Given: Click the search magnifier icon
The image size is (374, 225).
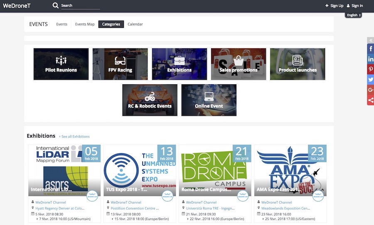Looking at the screenshot, I should click(x=55, y=5).
